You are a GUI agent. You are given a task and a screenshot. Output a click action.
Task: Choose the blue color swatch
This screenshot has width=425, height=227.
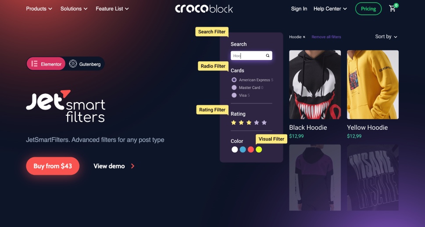coord(243,149)
